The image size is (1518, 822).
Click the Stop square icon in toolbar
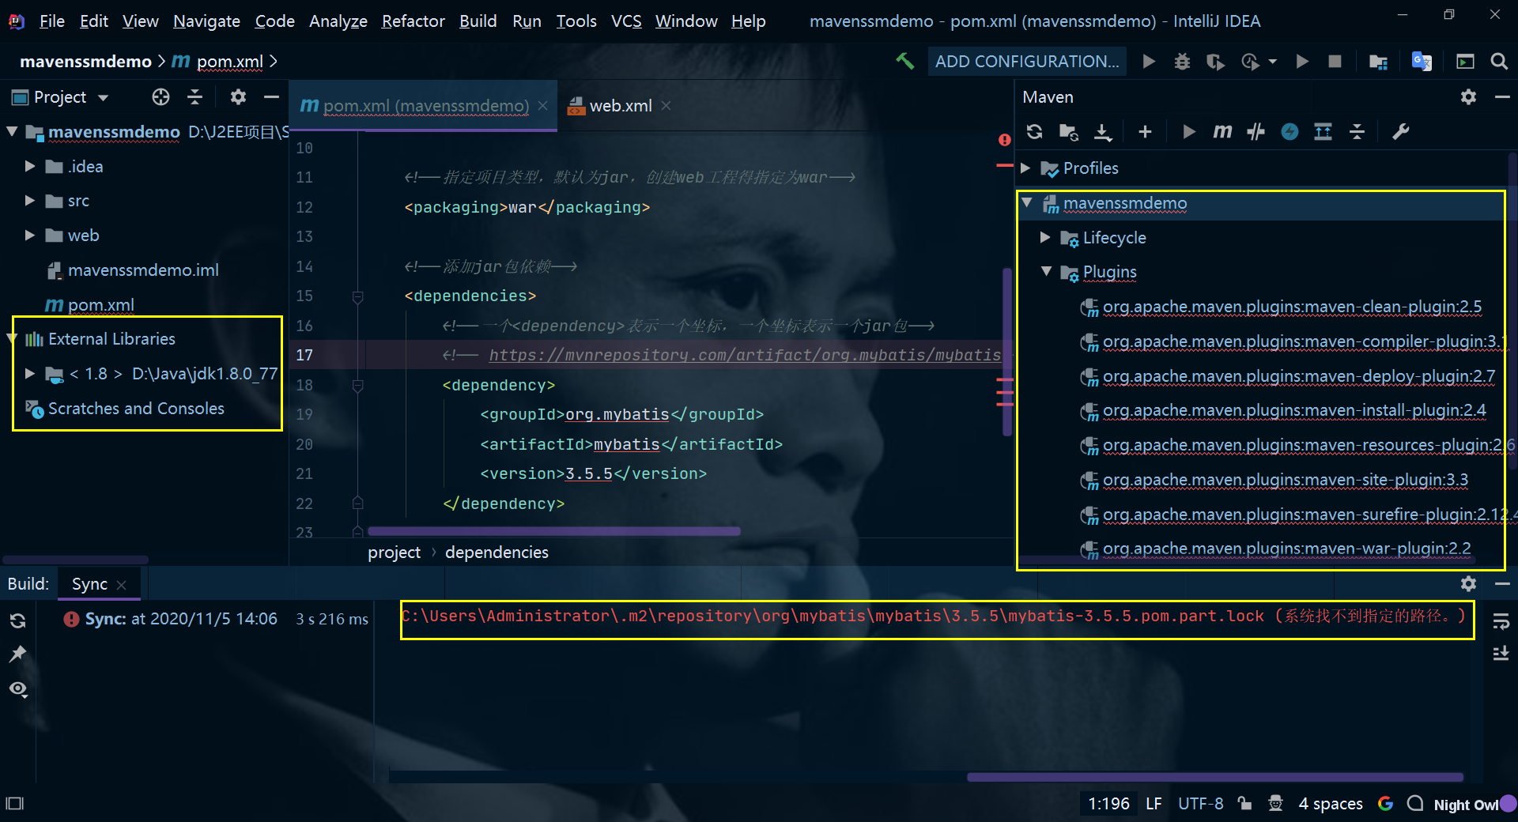[x=1335, y=62]
